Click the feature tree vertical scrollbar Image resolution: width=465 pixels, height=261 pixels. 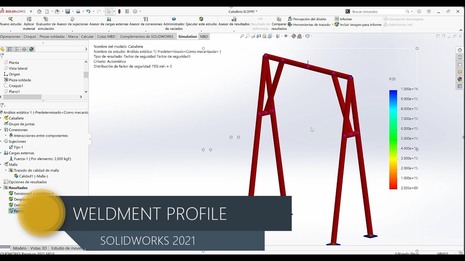pos(86,75)
